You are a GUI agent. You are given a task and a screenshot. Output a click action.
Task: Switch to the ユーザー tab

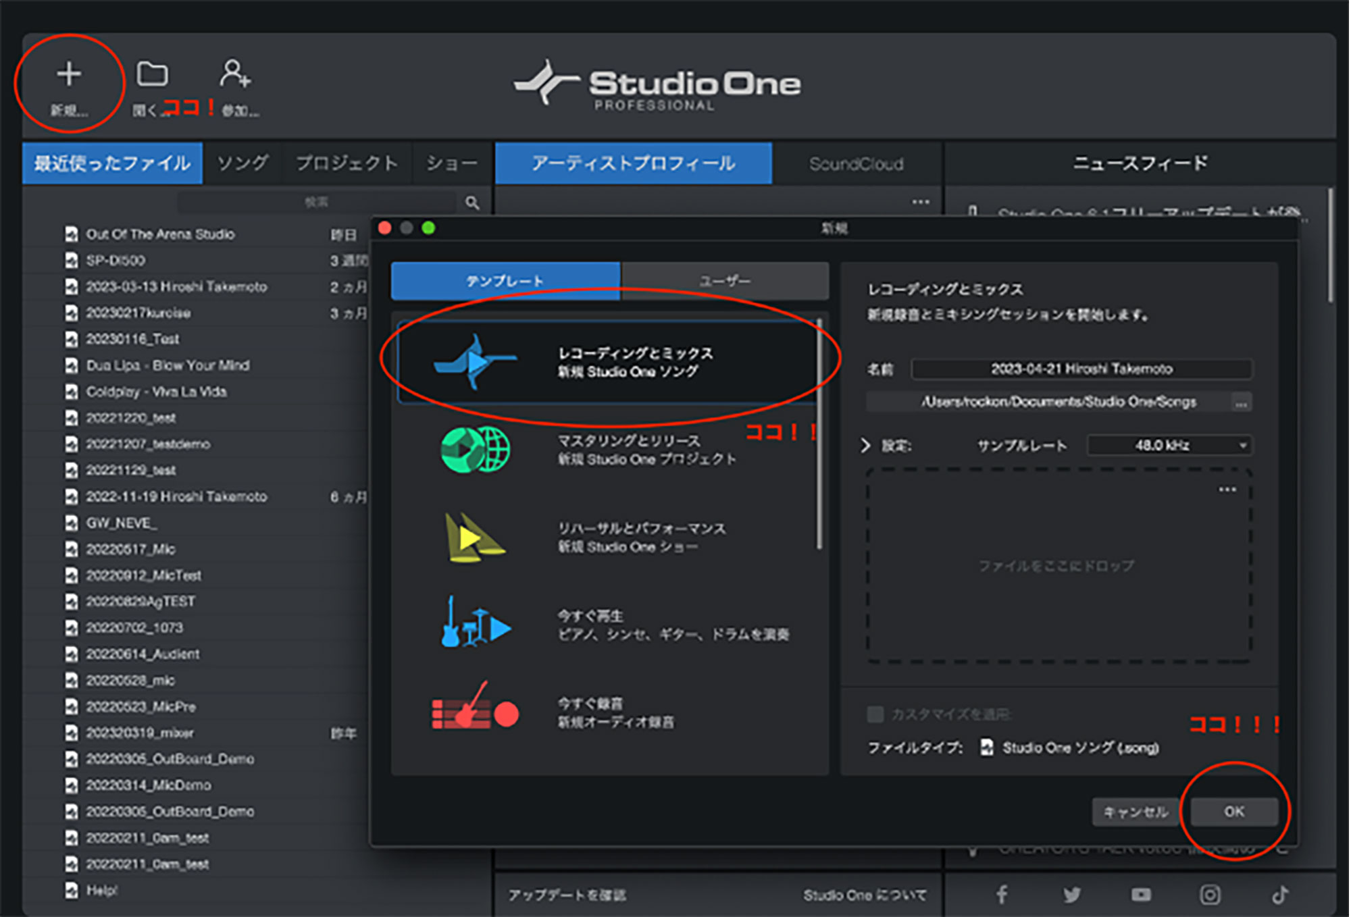pyautogui.click(x=725, y=281)
